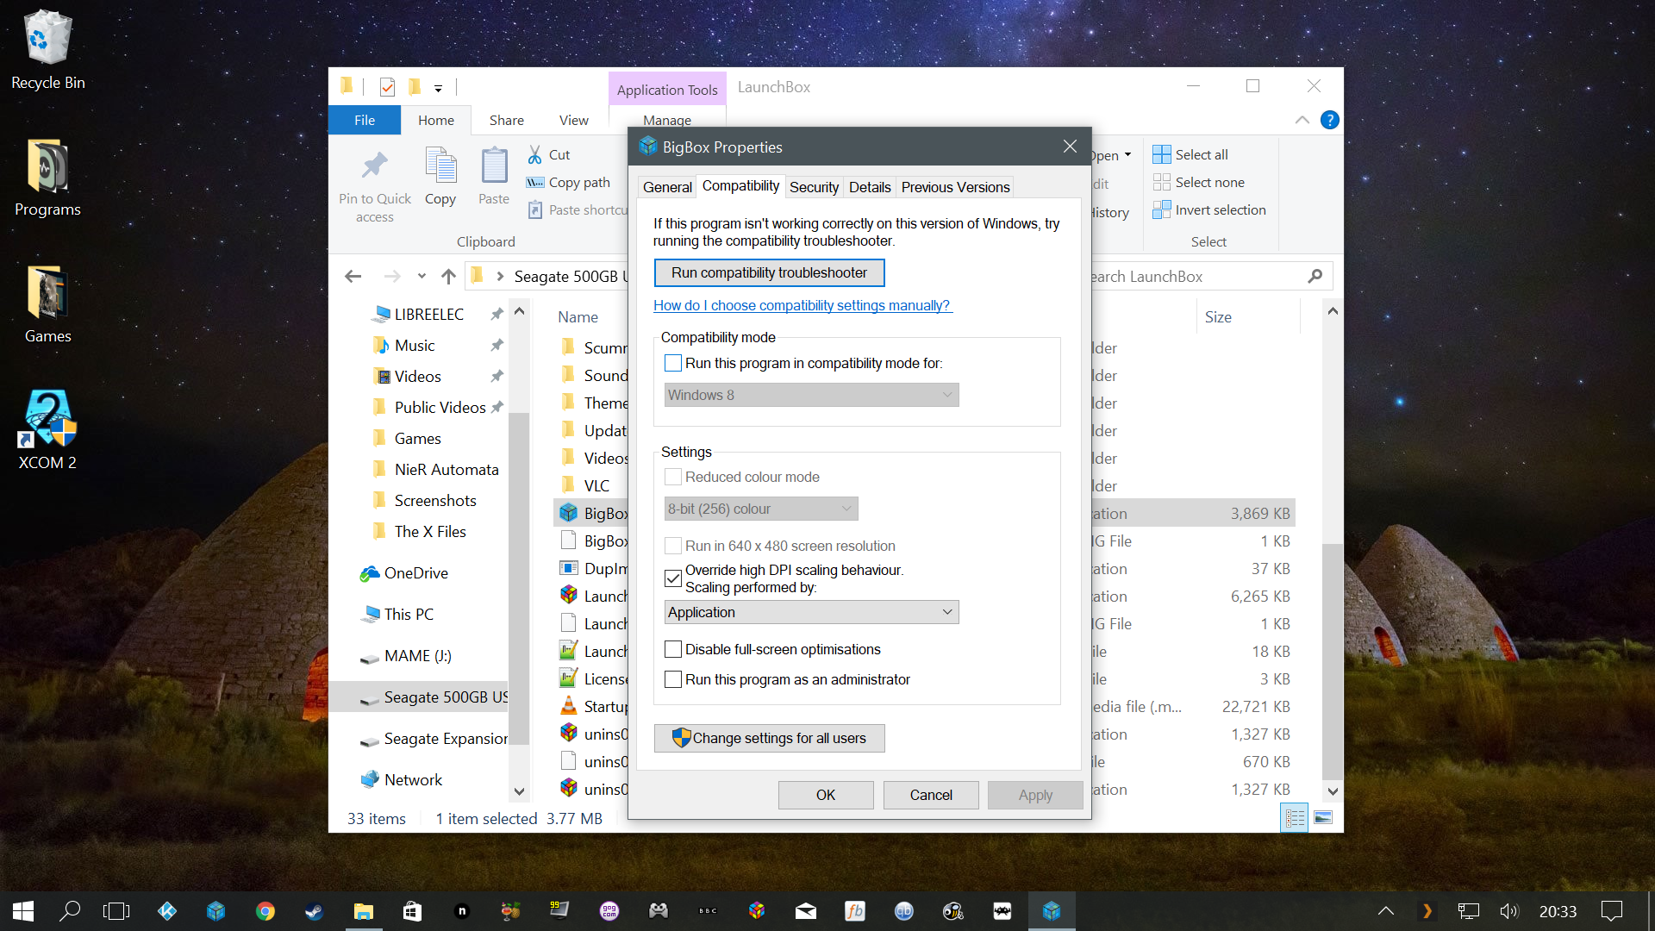Click the Search LaunchBox field
1655x931 pixels.
pyautogui.click(x=1198, y=276)
